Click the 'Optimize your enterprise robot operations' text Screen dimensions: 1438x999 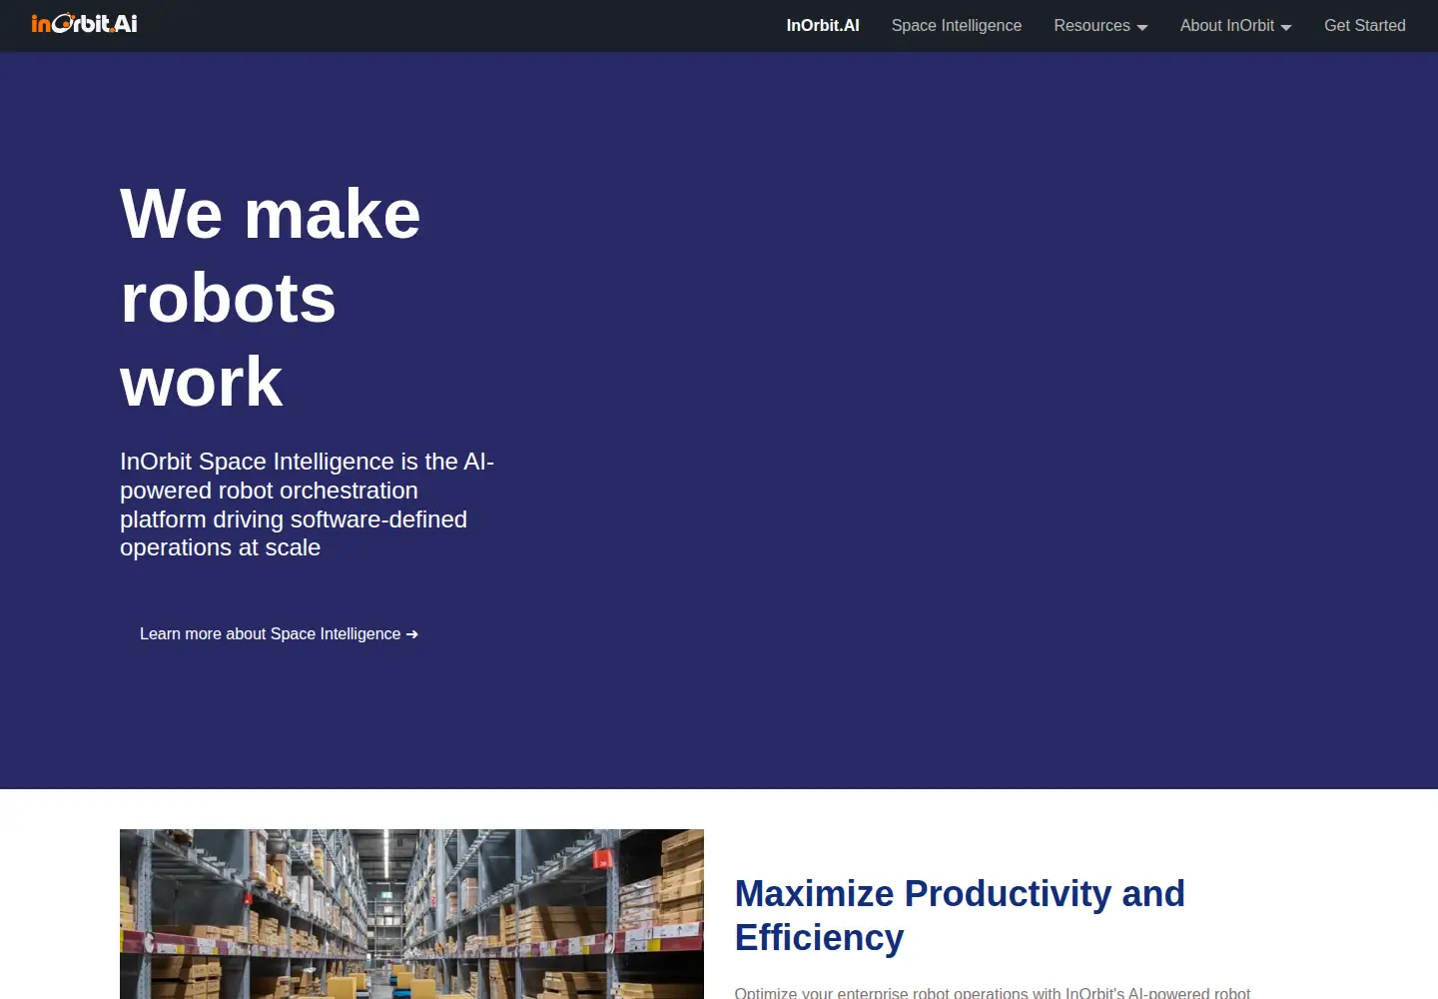pyautogui.click(x=993, y=992)
